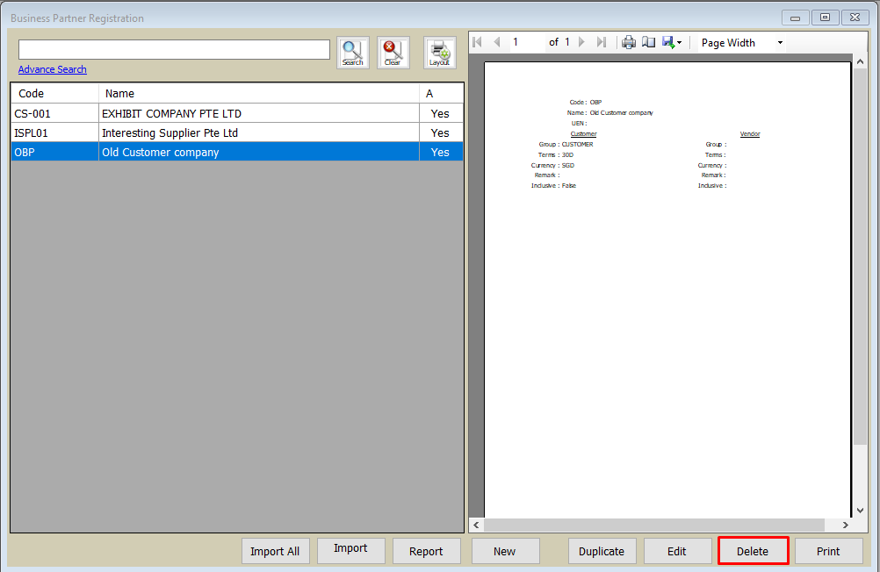Sort by the Name column header
This screenshot has height=572, width=880.
(x=259, y=93)
